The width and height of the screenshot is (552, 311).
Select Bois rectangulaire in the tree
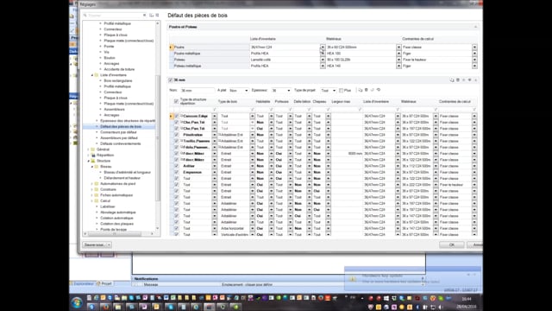point(118,80)
